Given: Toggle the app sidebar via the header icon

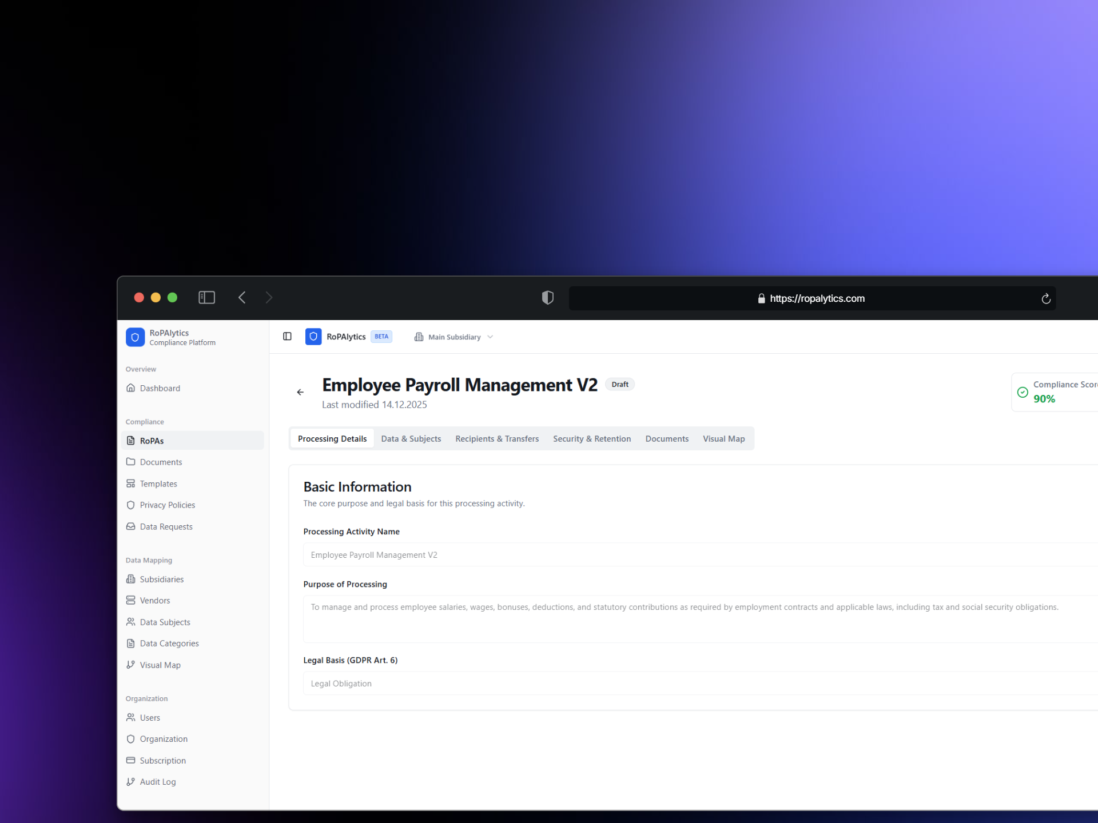Looking at the screenshot, I should pyautogui.click(x=287, y=337).
